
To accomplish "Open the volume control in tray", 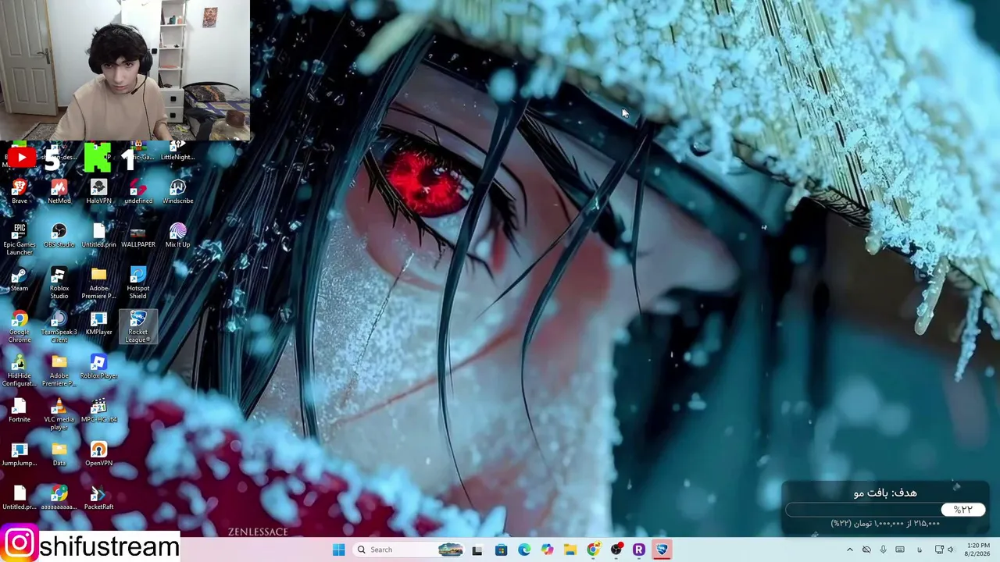I will [950, 550].
